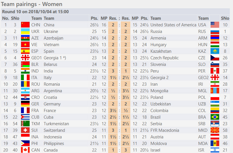
Task: Click the FYR Macedonia flag icon
Action: [x=215, y=130]
